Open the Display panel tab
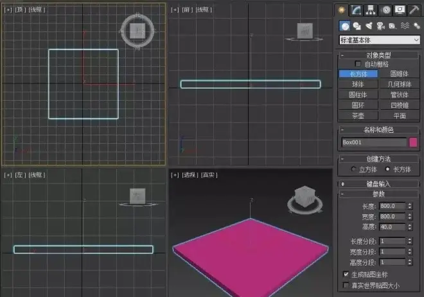The height and width of the screenshot is (297, 424). (x=400, y=10)
